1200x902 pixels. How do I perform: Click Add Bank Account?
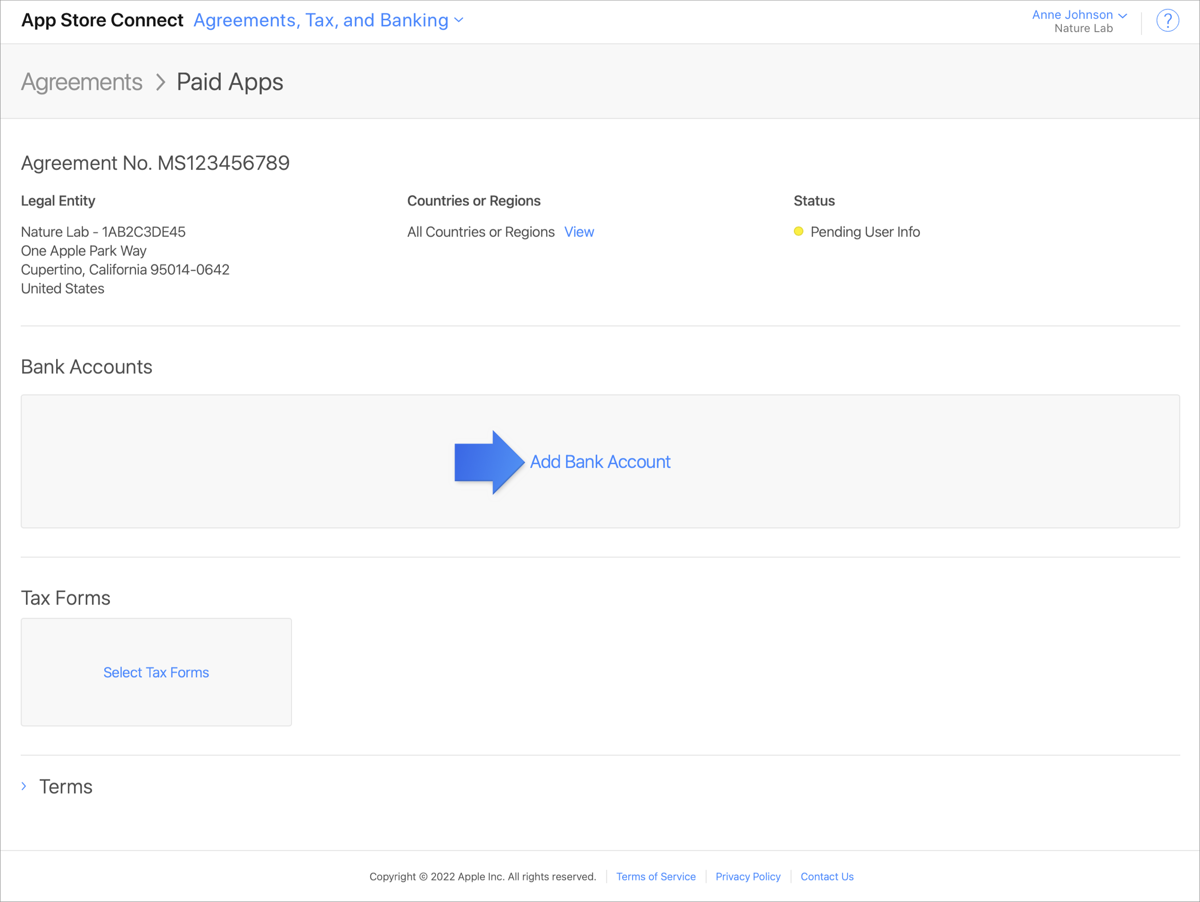click(600, 462)
